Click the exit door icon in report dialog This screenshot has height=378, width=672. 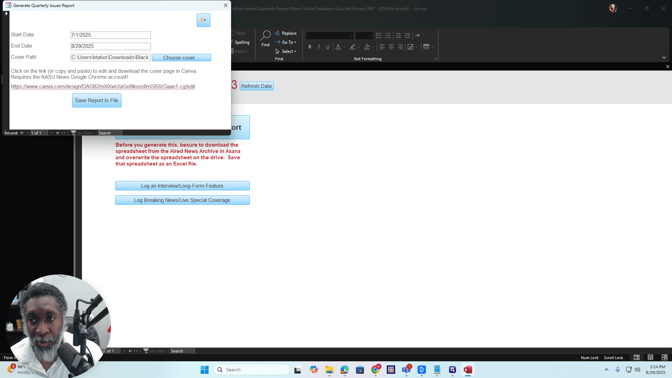click(x=203, y=20)
